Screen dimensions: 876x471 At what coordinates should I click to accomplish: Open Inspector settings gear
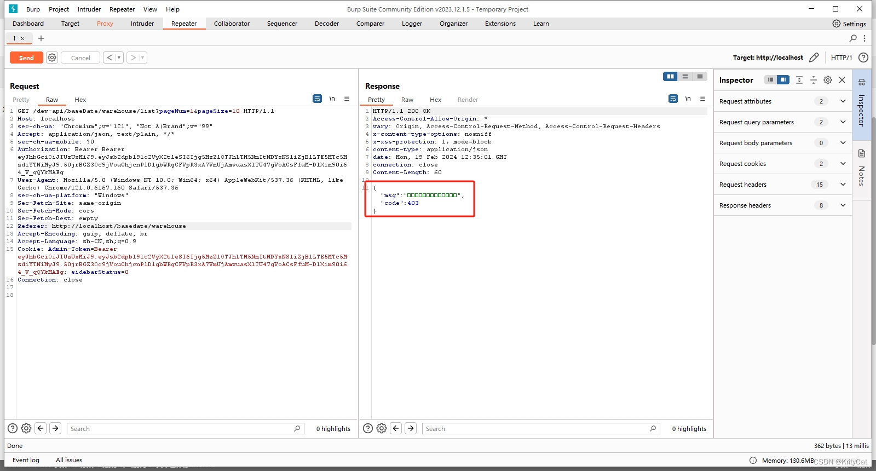click(828, 80)
